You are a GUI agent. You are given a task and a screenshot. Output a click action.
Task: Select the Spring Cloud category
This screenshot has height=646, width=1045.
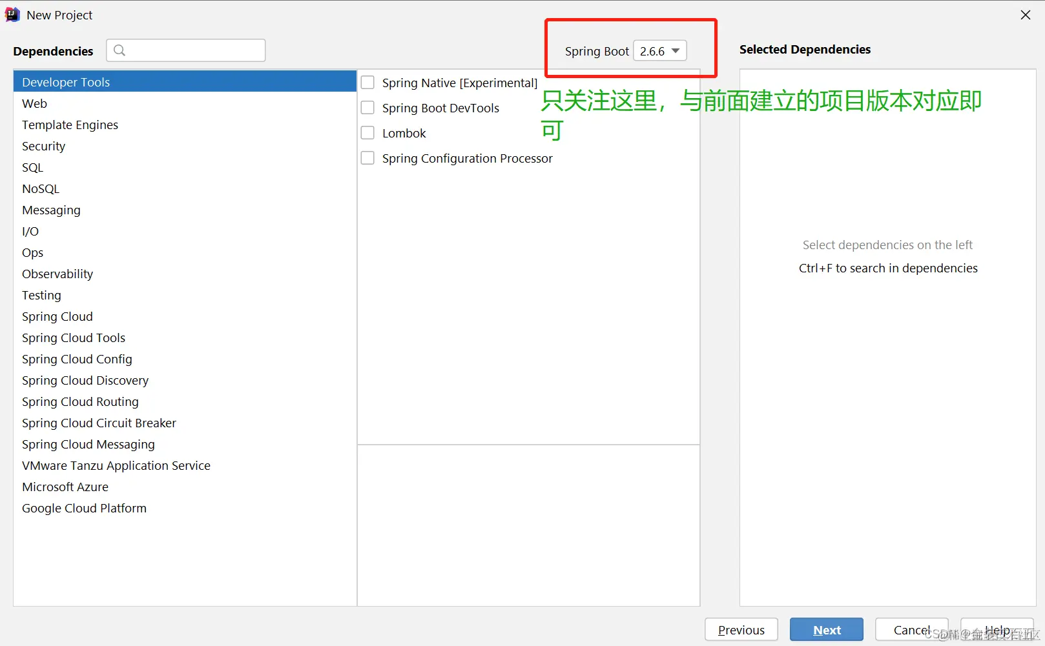point(185,316)
